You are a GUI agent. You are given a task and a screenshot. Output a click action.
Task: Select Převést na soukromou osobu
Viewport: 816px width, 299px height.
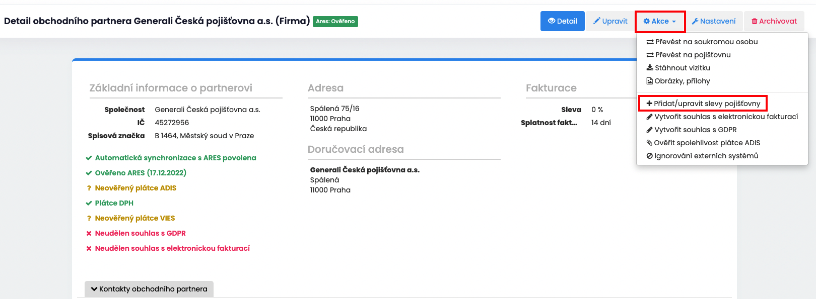722,42
